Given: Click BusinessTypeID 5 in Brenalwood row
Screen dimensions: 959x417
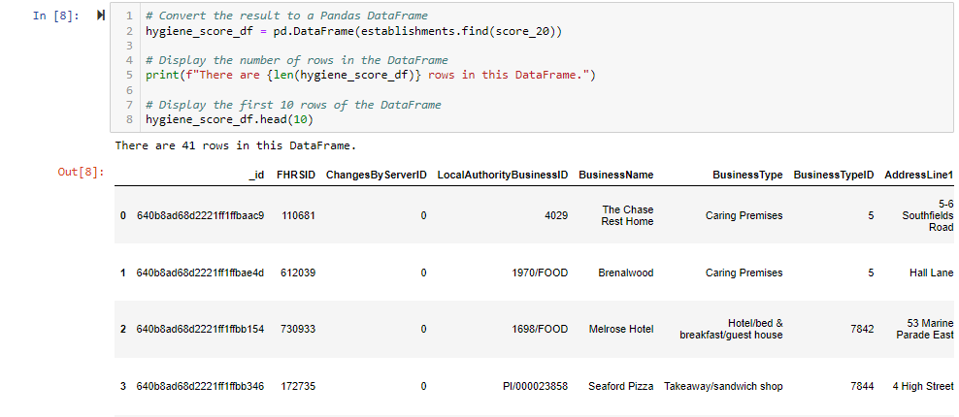Looking at the screenshot, I should coord(871,273).
